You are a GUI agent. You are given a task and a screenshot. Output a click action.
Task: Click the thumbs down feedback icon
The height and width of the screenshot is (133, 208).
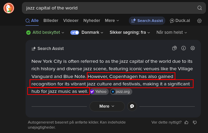pos(195,122)
